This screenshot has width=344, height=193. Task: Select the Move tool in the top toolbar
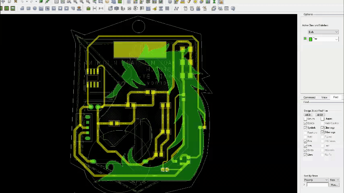(x=3, y=2)
